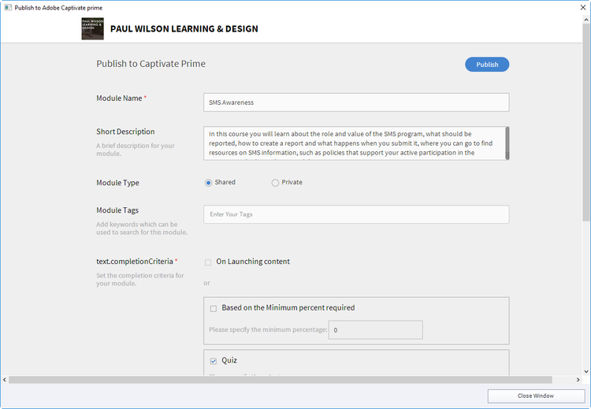Click the minimum percentage input box
Screen dimensions: 591x409
pyautogui.click(x=375, y=330)
